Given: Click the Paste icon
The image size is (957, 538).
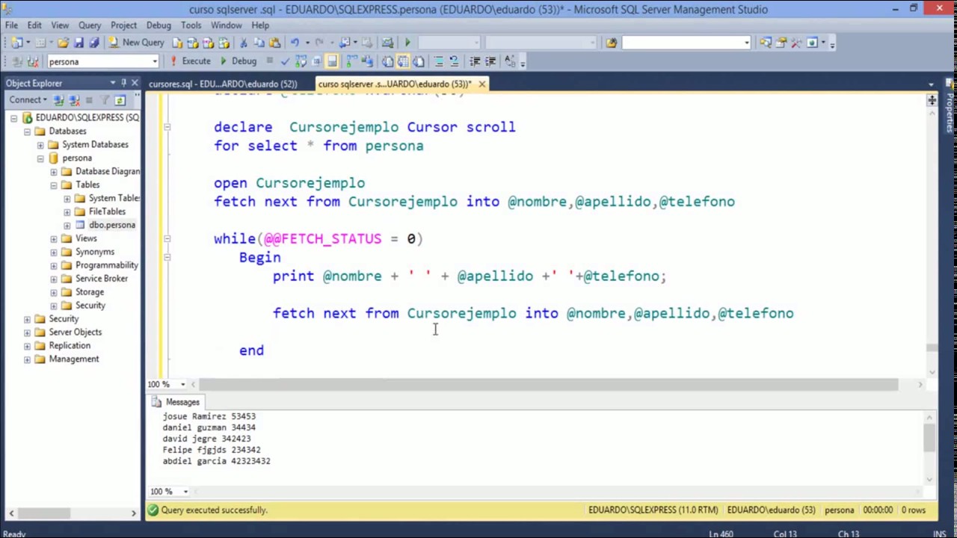Looking at the screenshot, I should 274,43.
